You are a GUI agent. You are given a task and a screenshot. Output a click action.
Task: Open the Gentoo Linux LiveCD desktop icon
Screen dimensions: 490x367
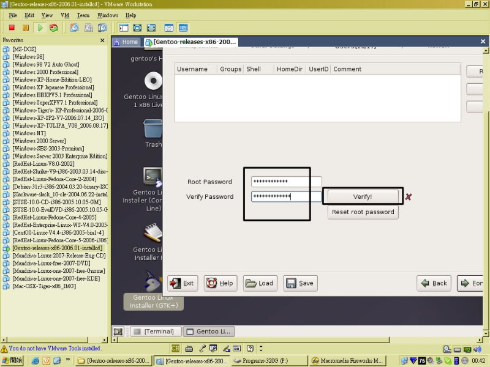(153, 81)
